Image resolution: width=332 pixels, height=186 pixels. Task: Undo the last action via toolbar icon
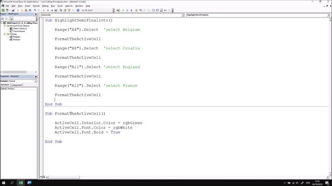35,10
